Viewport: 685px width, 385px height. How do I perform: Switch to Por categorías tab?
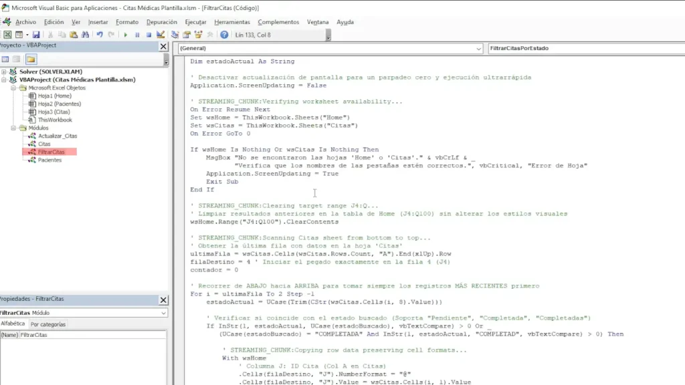coord(48,324)
